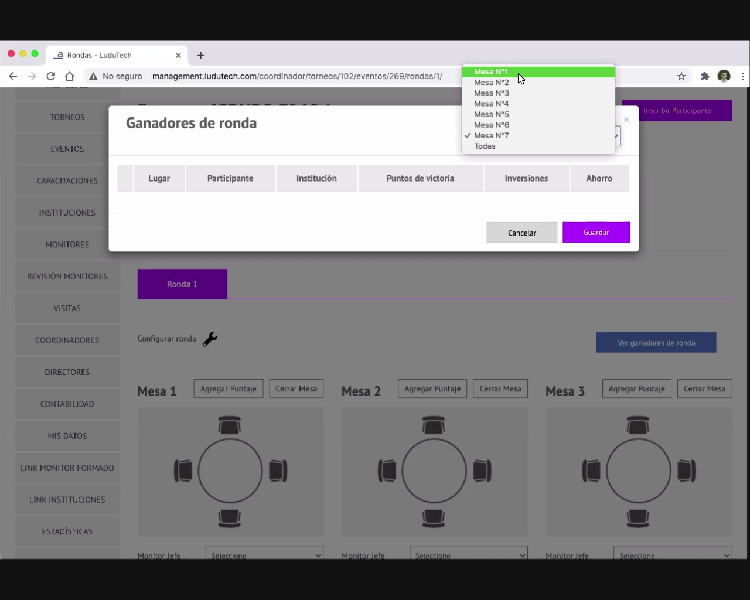Bookmark the page with the star icon
Viewport: 750px width, 600px height.
point(681,76)
